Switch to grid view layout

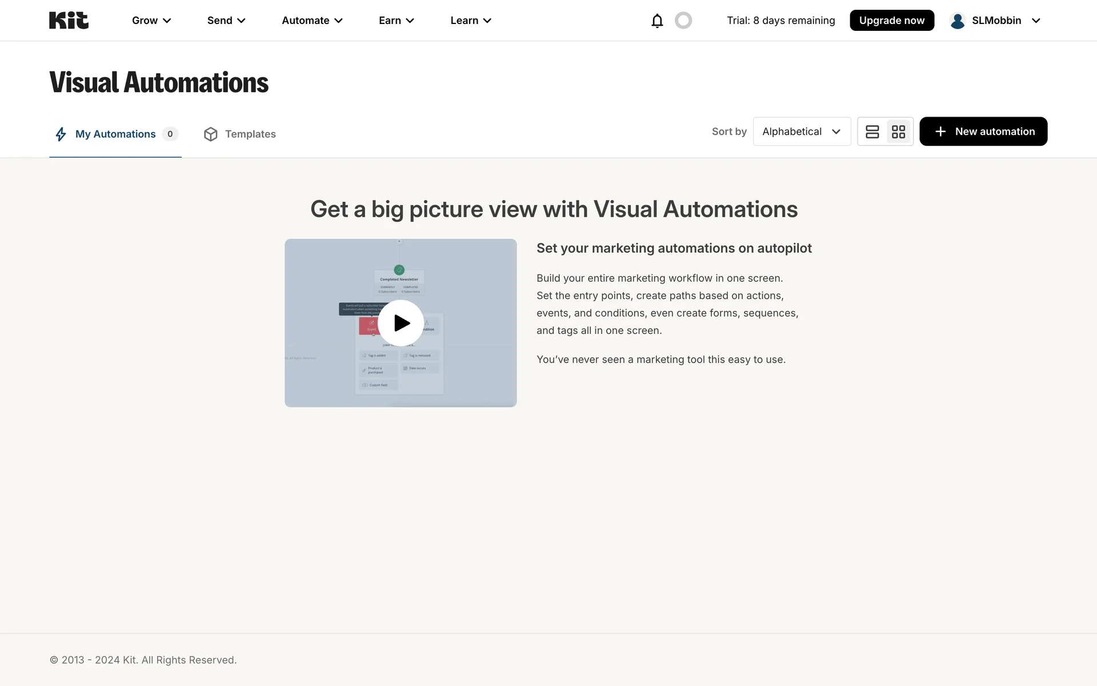[x=899, y=131]
